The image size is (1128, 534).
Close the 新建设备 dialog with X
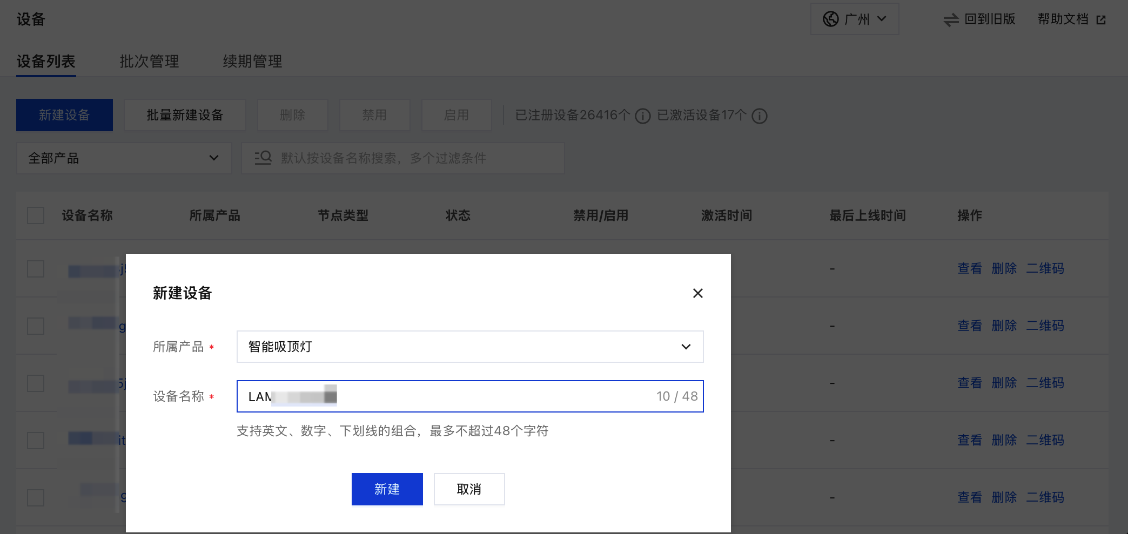coord(697,293)
